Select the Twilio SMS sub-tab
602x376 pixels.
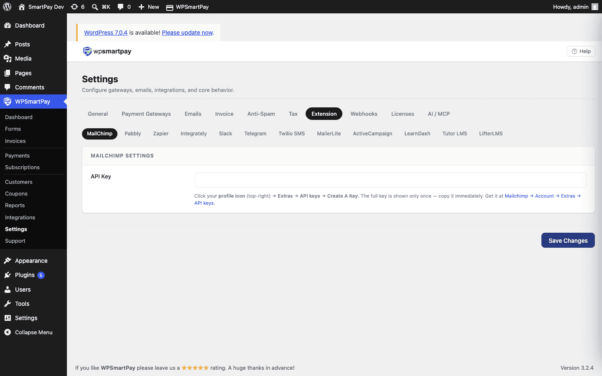pos(292,134)
